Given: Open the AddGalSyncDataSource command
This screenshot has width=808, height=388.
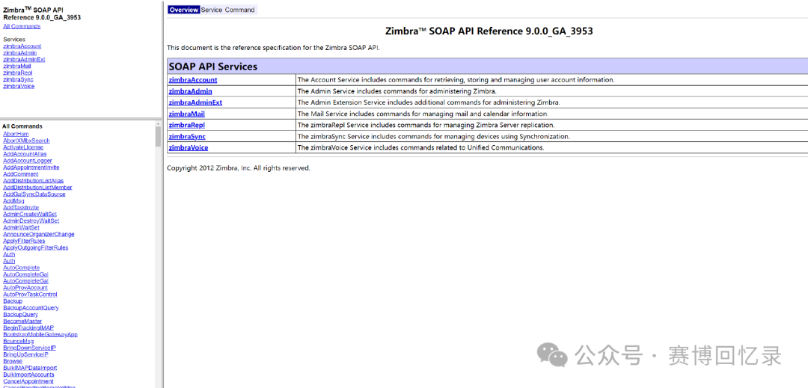Looking at the screenshot, I should tap(34, 194).
